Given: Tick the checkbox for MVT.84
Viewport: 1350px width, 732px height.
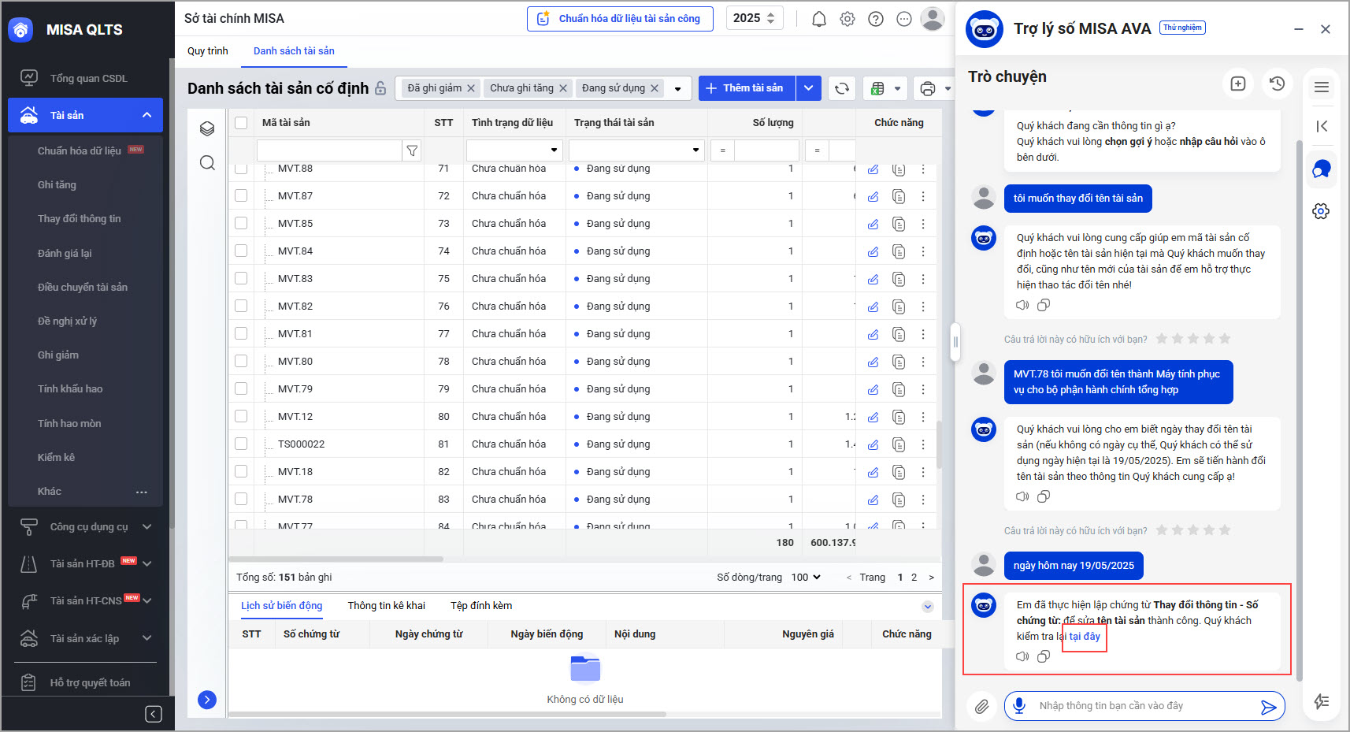Looking at the screenshot, I should (x=241, y=251).
